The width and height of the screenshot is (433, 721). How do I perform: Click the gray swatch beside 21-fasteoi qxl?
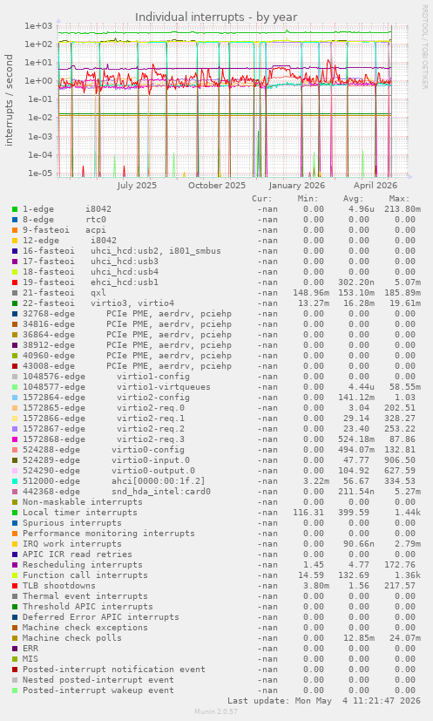pyautogui.click(x=15, y=293)
